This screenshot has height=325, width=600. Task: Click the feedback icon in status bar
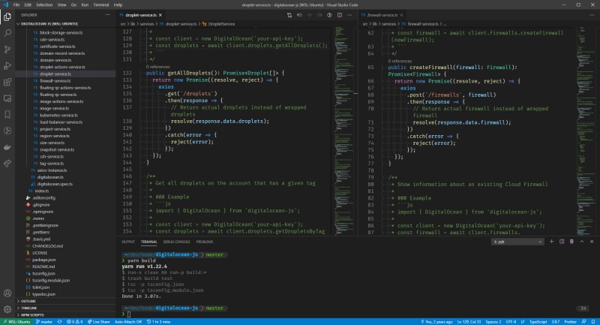pyautogui.click(x=583, y=322)
